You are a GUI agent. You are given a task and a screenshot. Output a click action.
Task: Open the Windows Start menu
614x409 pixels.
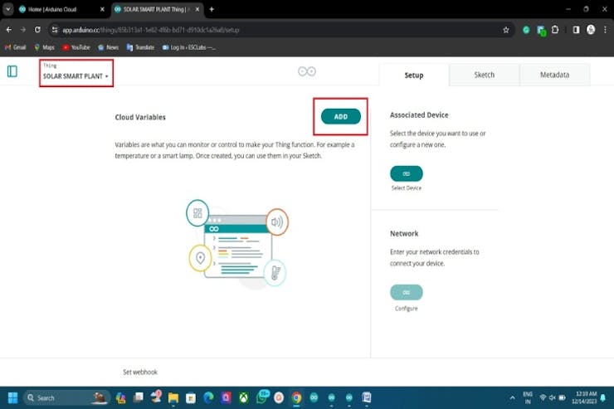click(13, 398)
